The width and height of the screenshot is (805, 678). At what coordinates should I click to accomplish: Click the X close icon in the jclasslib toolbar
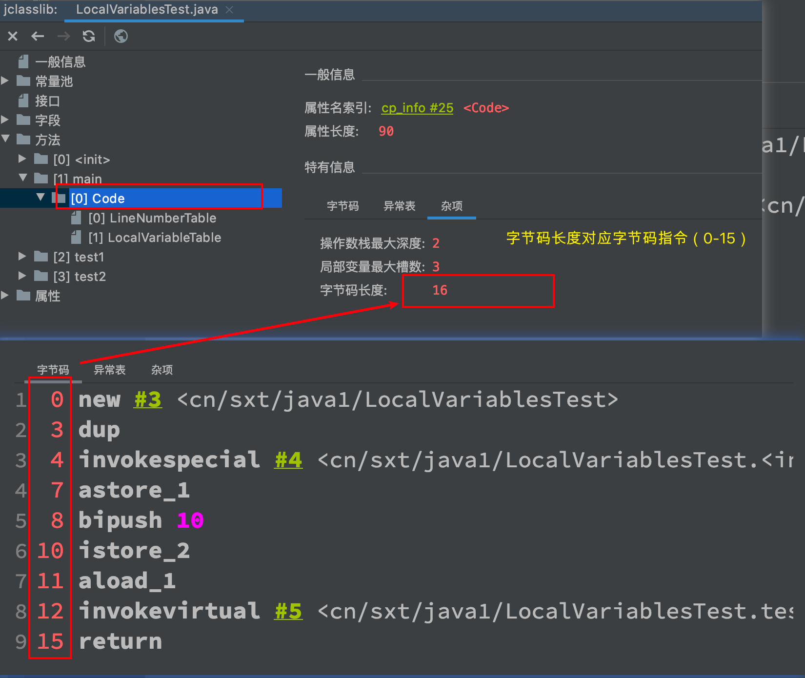[13, 36]
